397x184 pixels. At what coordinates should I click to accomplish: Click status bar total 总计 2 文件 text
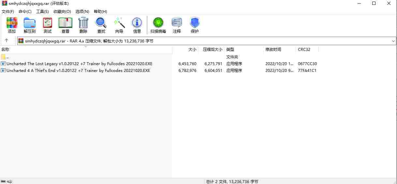pyautogui.click(x=232, y=181)
